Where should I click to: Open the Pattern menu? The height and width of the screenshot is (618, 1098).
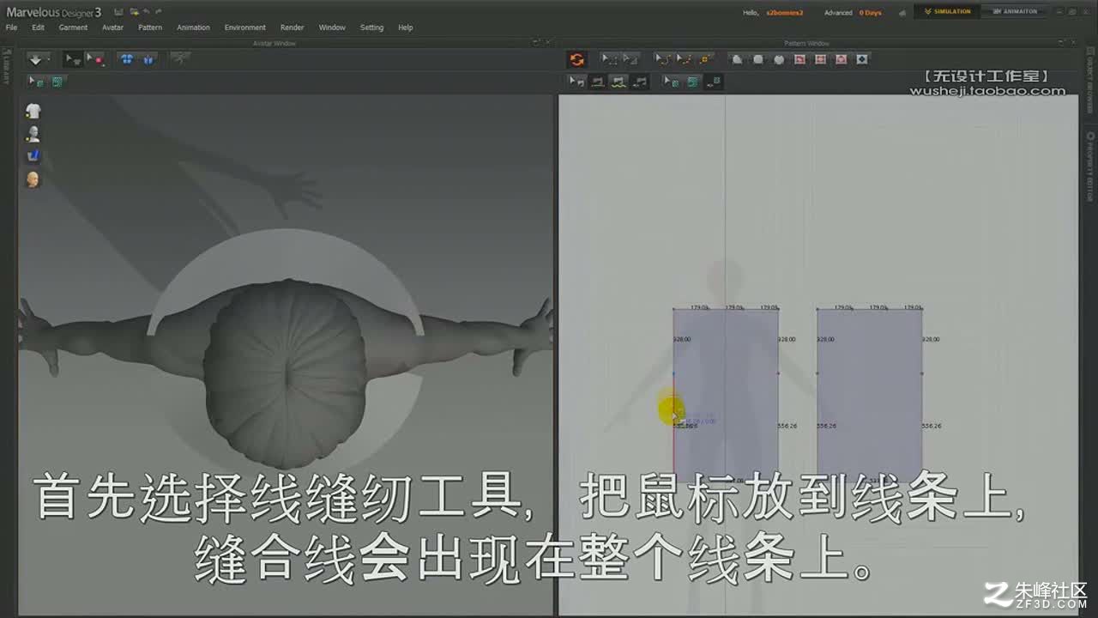pos(150,27)
